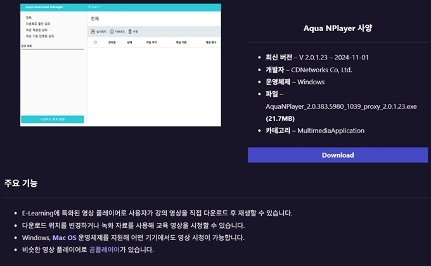Click the 재생 횟수 column header
This screenshot has width=431, height=266.
211,42
